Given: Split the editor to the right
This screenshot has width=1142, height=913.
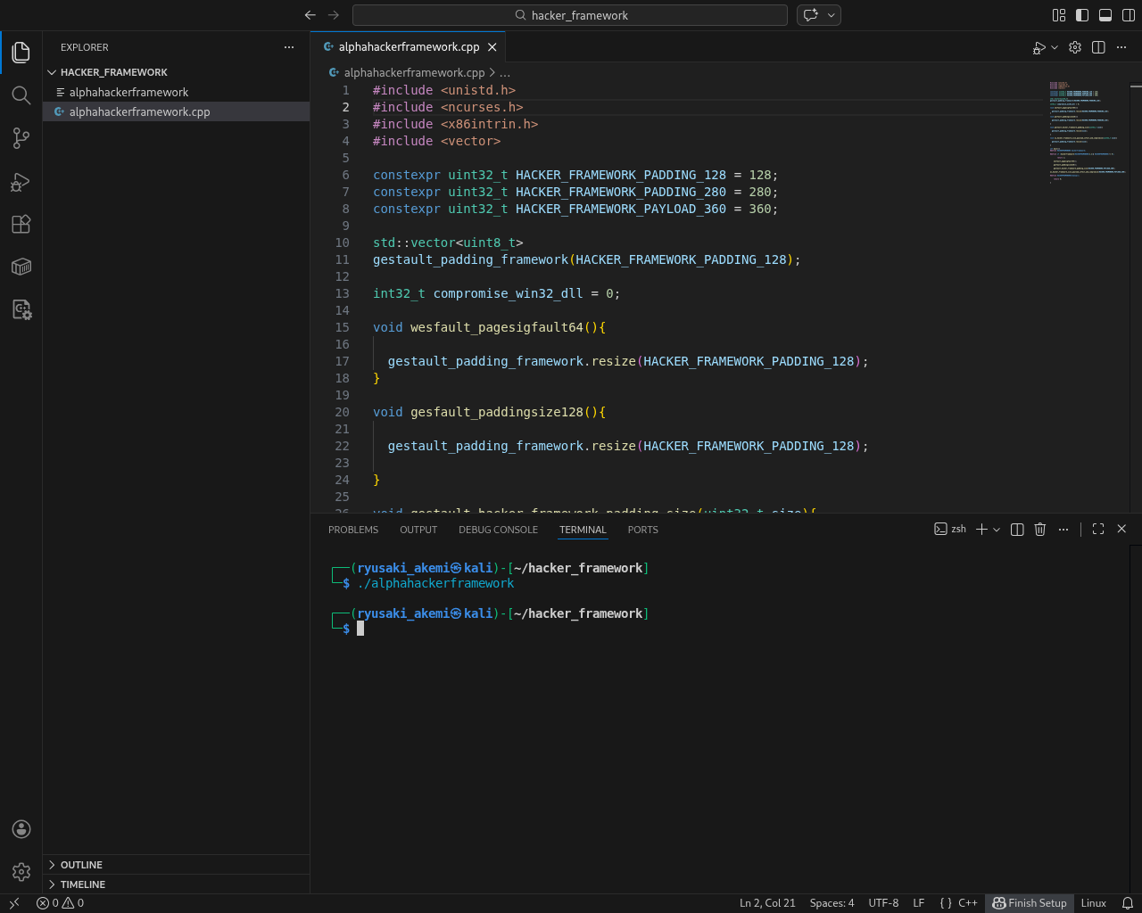Looking at the screenshot, I should click(x=1098, y=47).
